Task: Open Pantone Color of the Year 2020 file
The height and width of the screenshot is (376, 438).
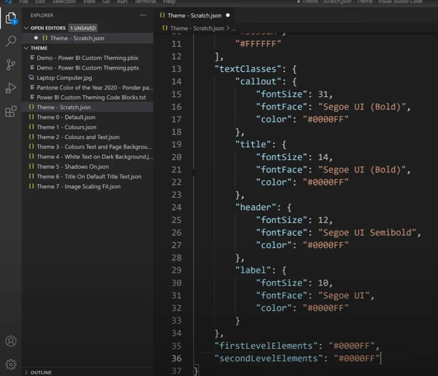Action: pos(88,88)
